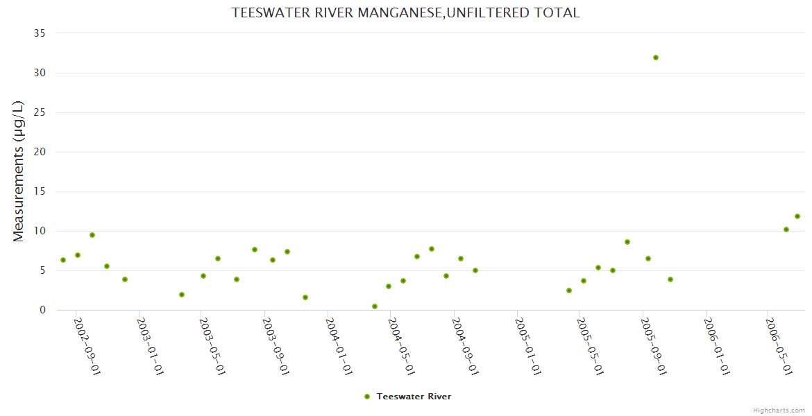The height and width of the screenshot is (416, 812).
Task: Click the Measurements (µg/L) y-axis title
Action: [x=19, y=171]
